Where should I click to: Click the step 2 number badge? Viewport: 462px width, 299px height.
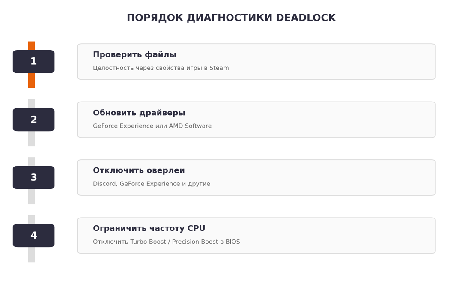[x=33, y=120]
